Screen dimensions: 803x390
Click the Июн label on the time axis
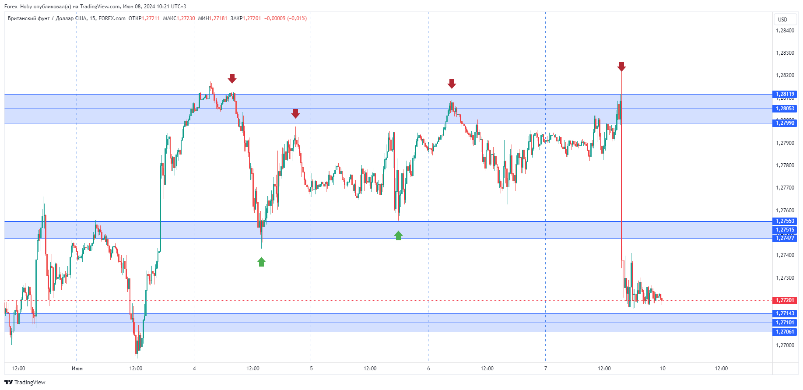tap(77, 369)
